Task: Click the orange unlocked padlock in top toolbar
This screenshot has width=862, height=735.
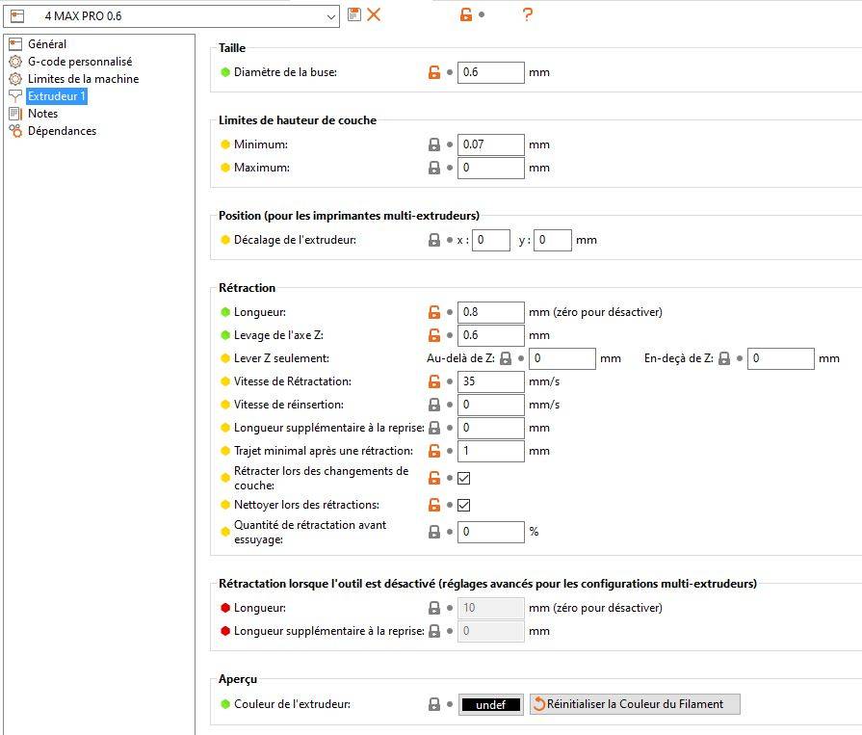Action: point(465,14)
